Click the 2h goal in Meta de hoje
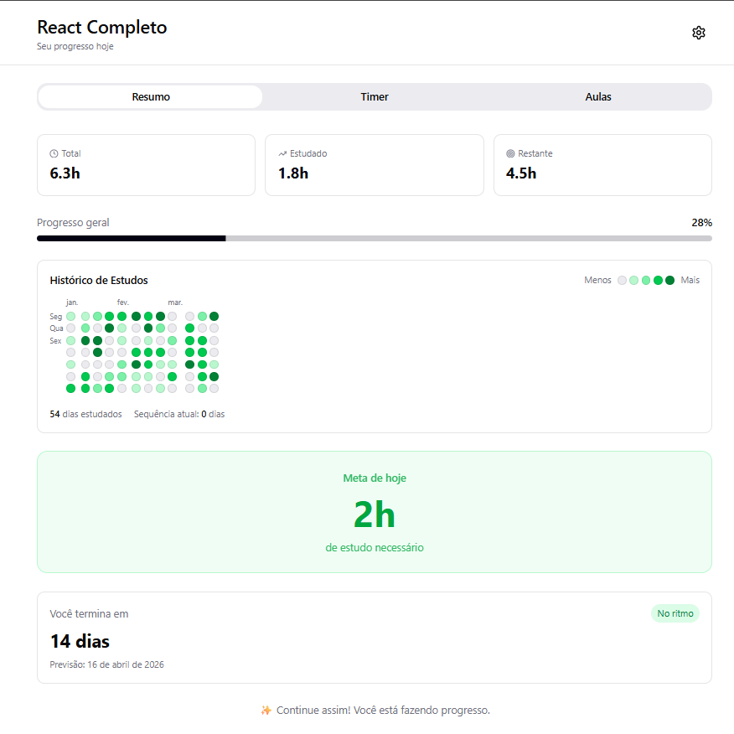734x734 pixels. [x=375, y=514]
